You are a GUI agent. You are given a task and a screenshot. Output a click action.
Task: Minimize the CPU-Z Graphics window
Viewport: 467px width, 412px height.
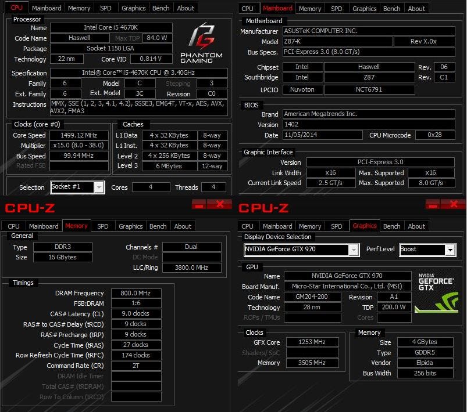pyautogui.click(x=433, y=204)
